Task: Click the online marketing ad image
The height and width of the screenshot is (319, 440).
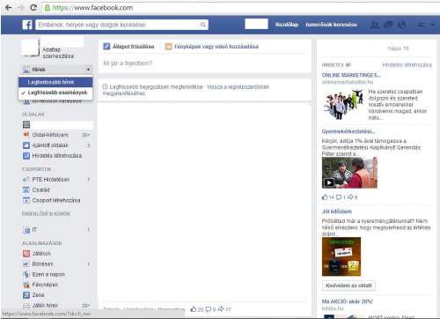Action: click(343, 105)
